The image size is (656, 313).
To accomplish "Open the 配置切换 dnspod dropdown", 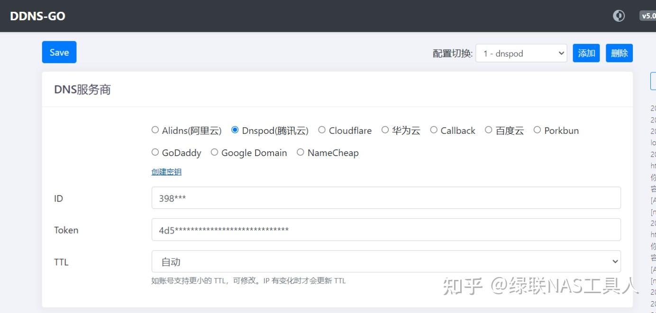I will (x=521, y=53).
